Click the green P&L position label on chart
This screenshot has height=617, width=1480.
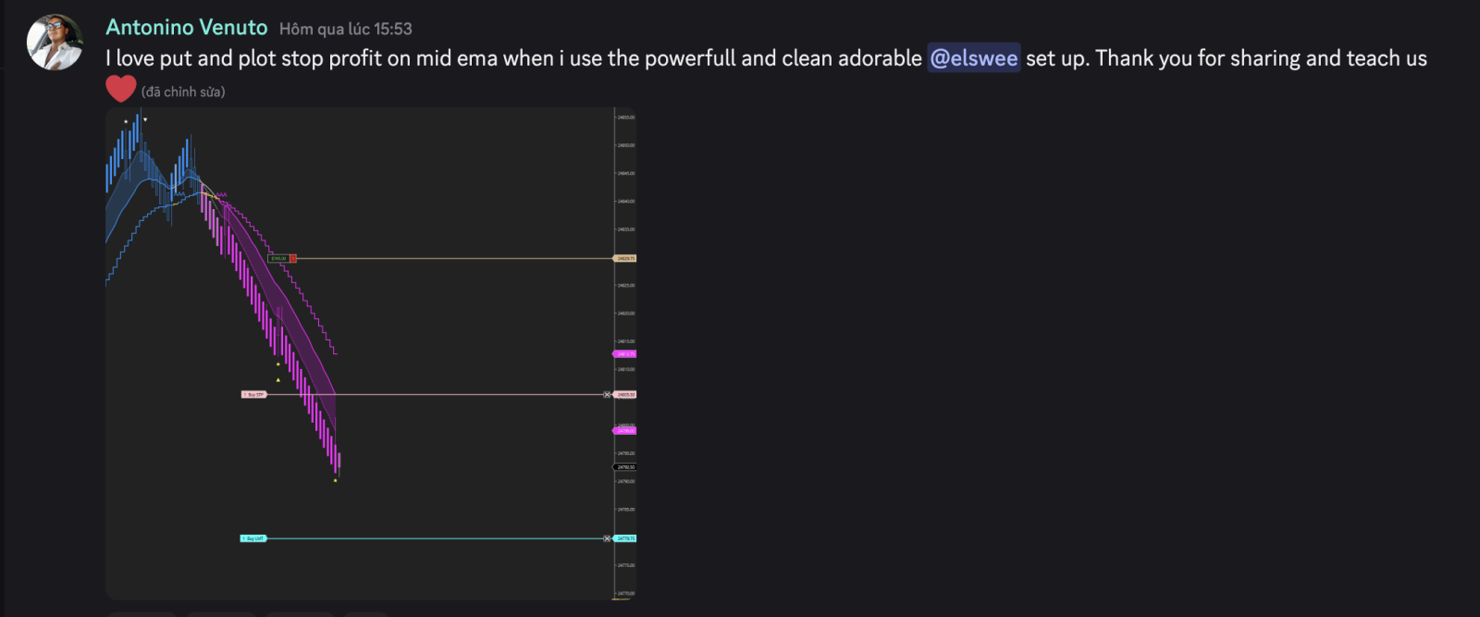(x=278, y=259)
